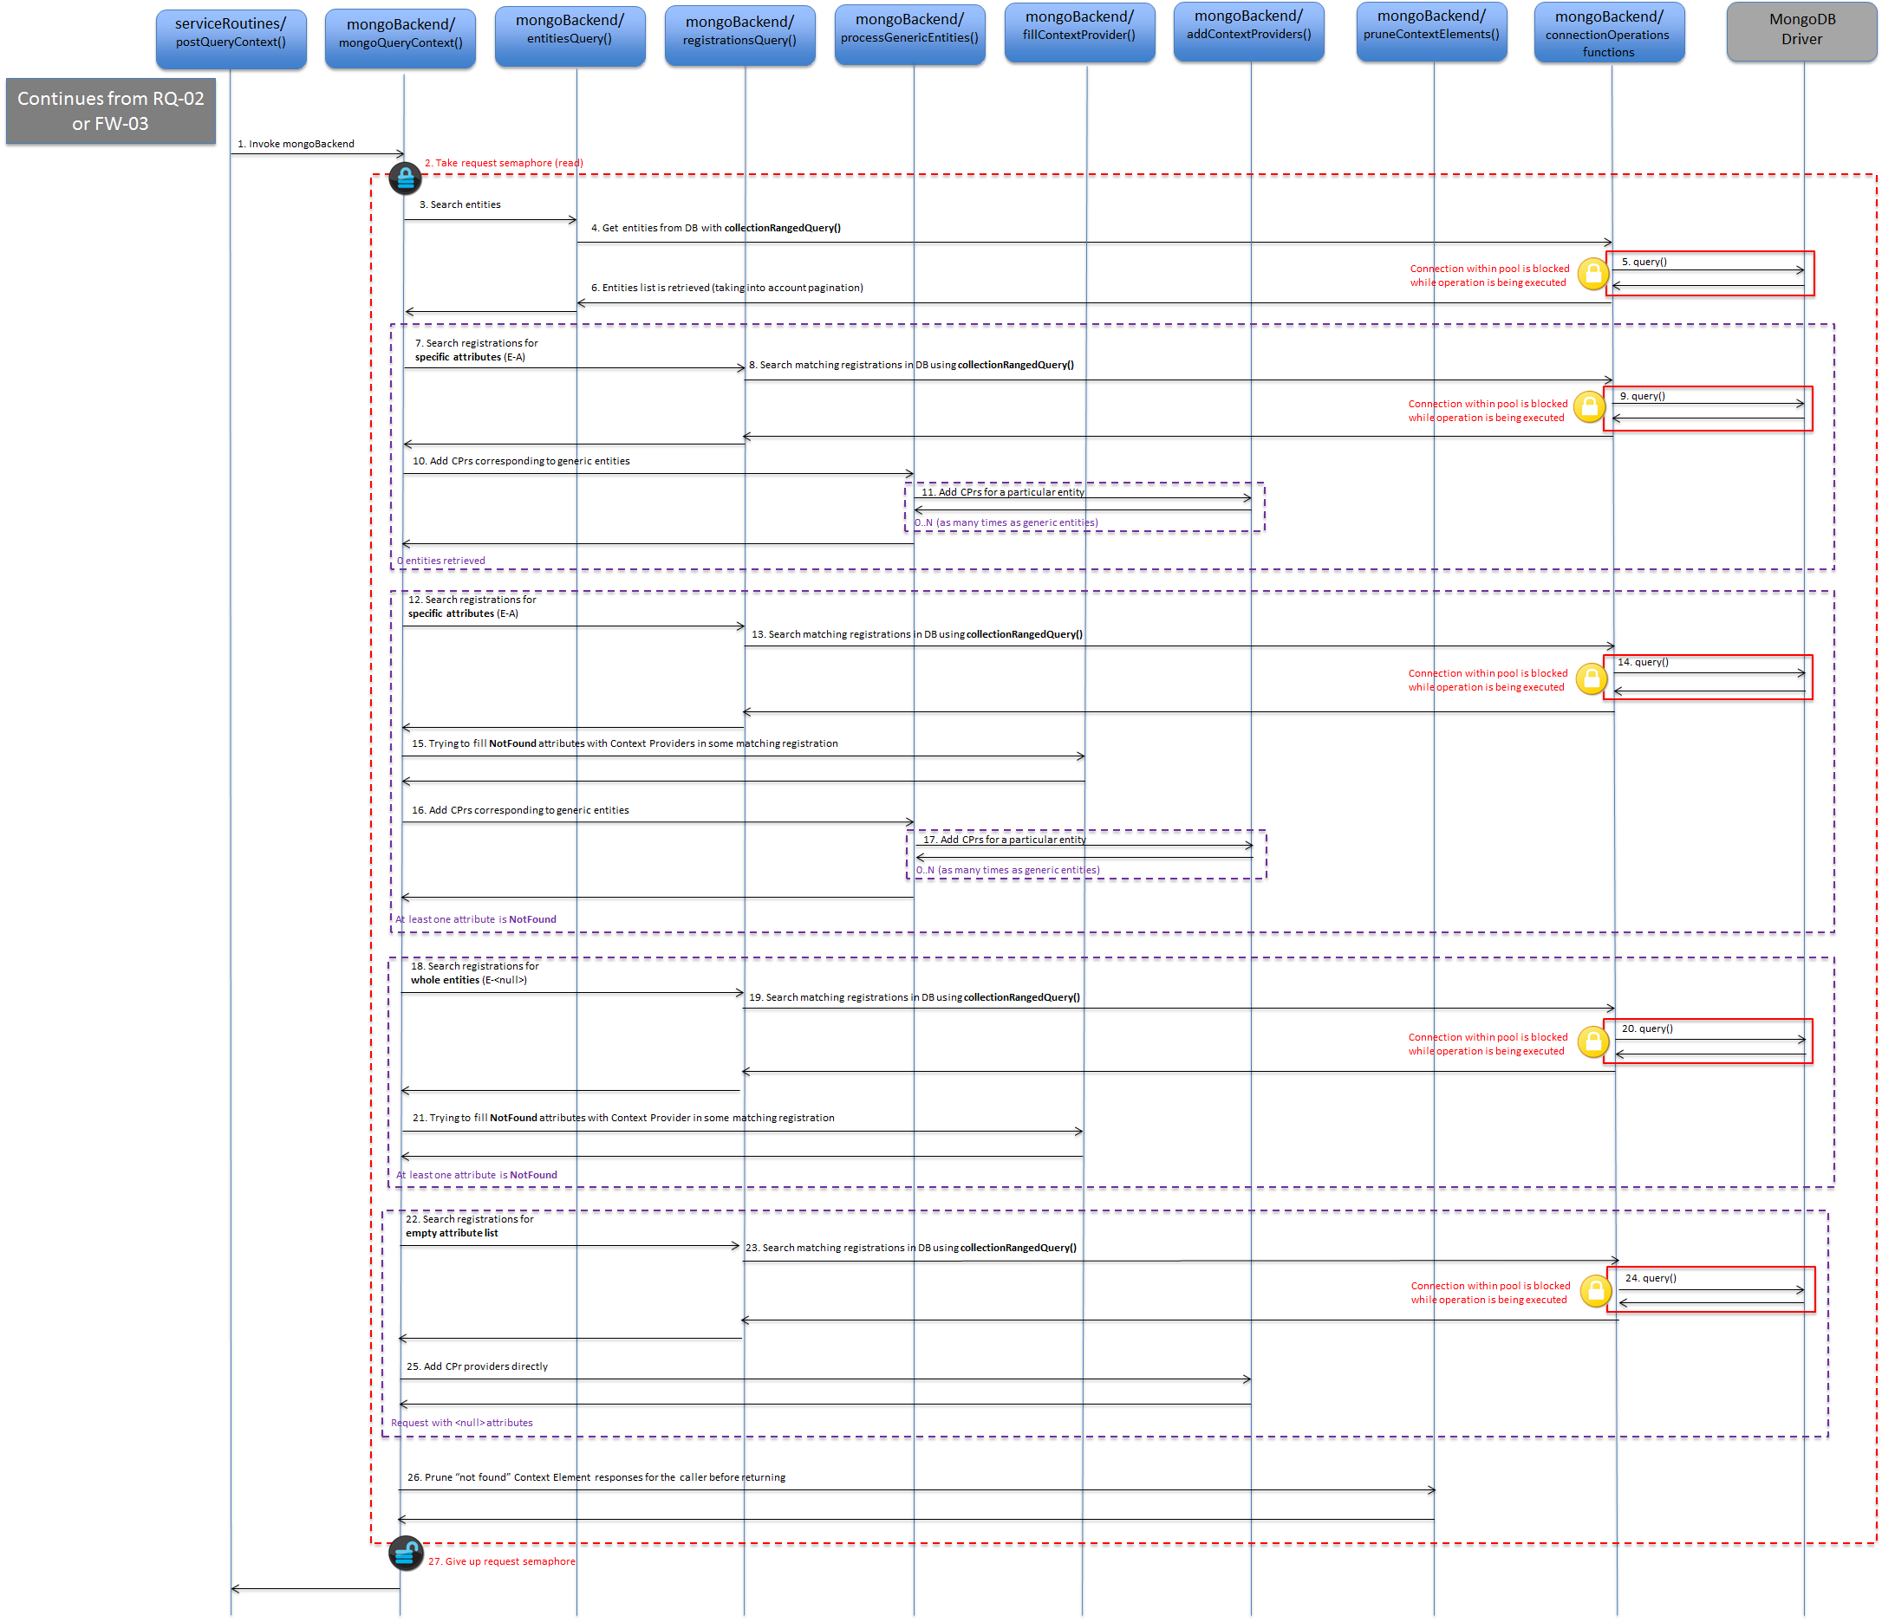This screenshot has height=1622, width=1882.
Task: Click the blue locked padlock semaphore icon
Action: pos(405,178)
